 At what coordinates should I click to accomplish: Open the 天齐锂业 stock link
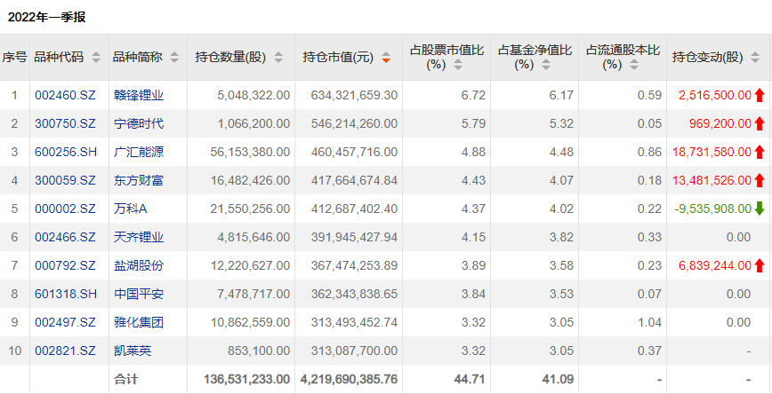coord(139,237)
